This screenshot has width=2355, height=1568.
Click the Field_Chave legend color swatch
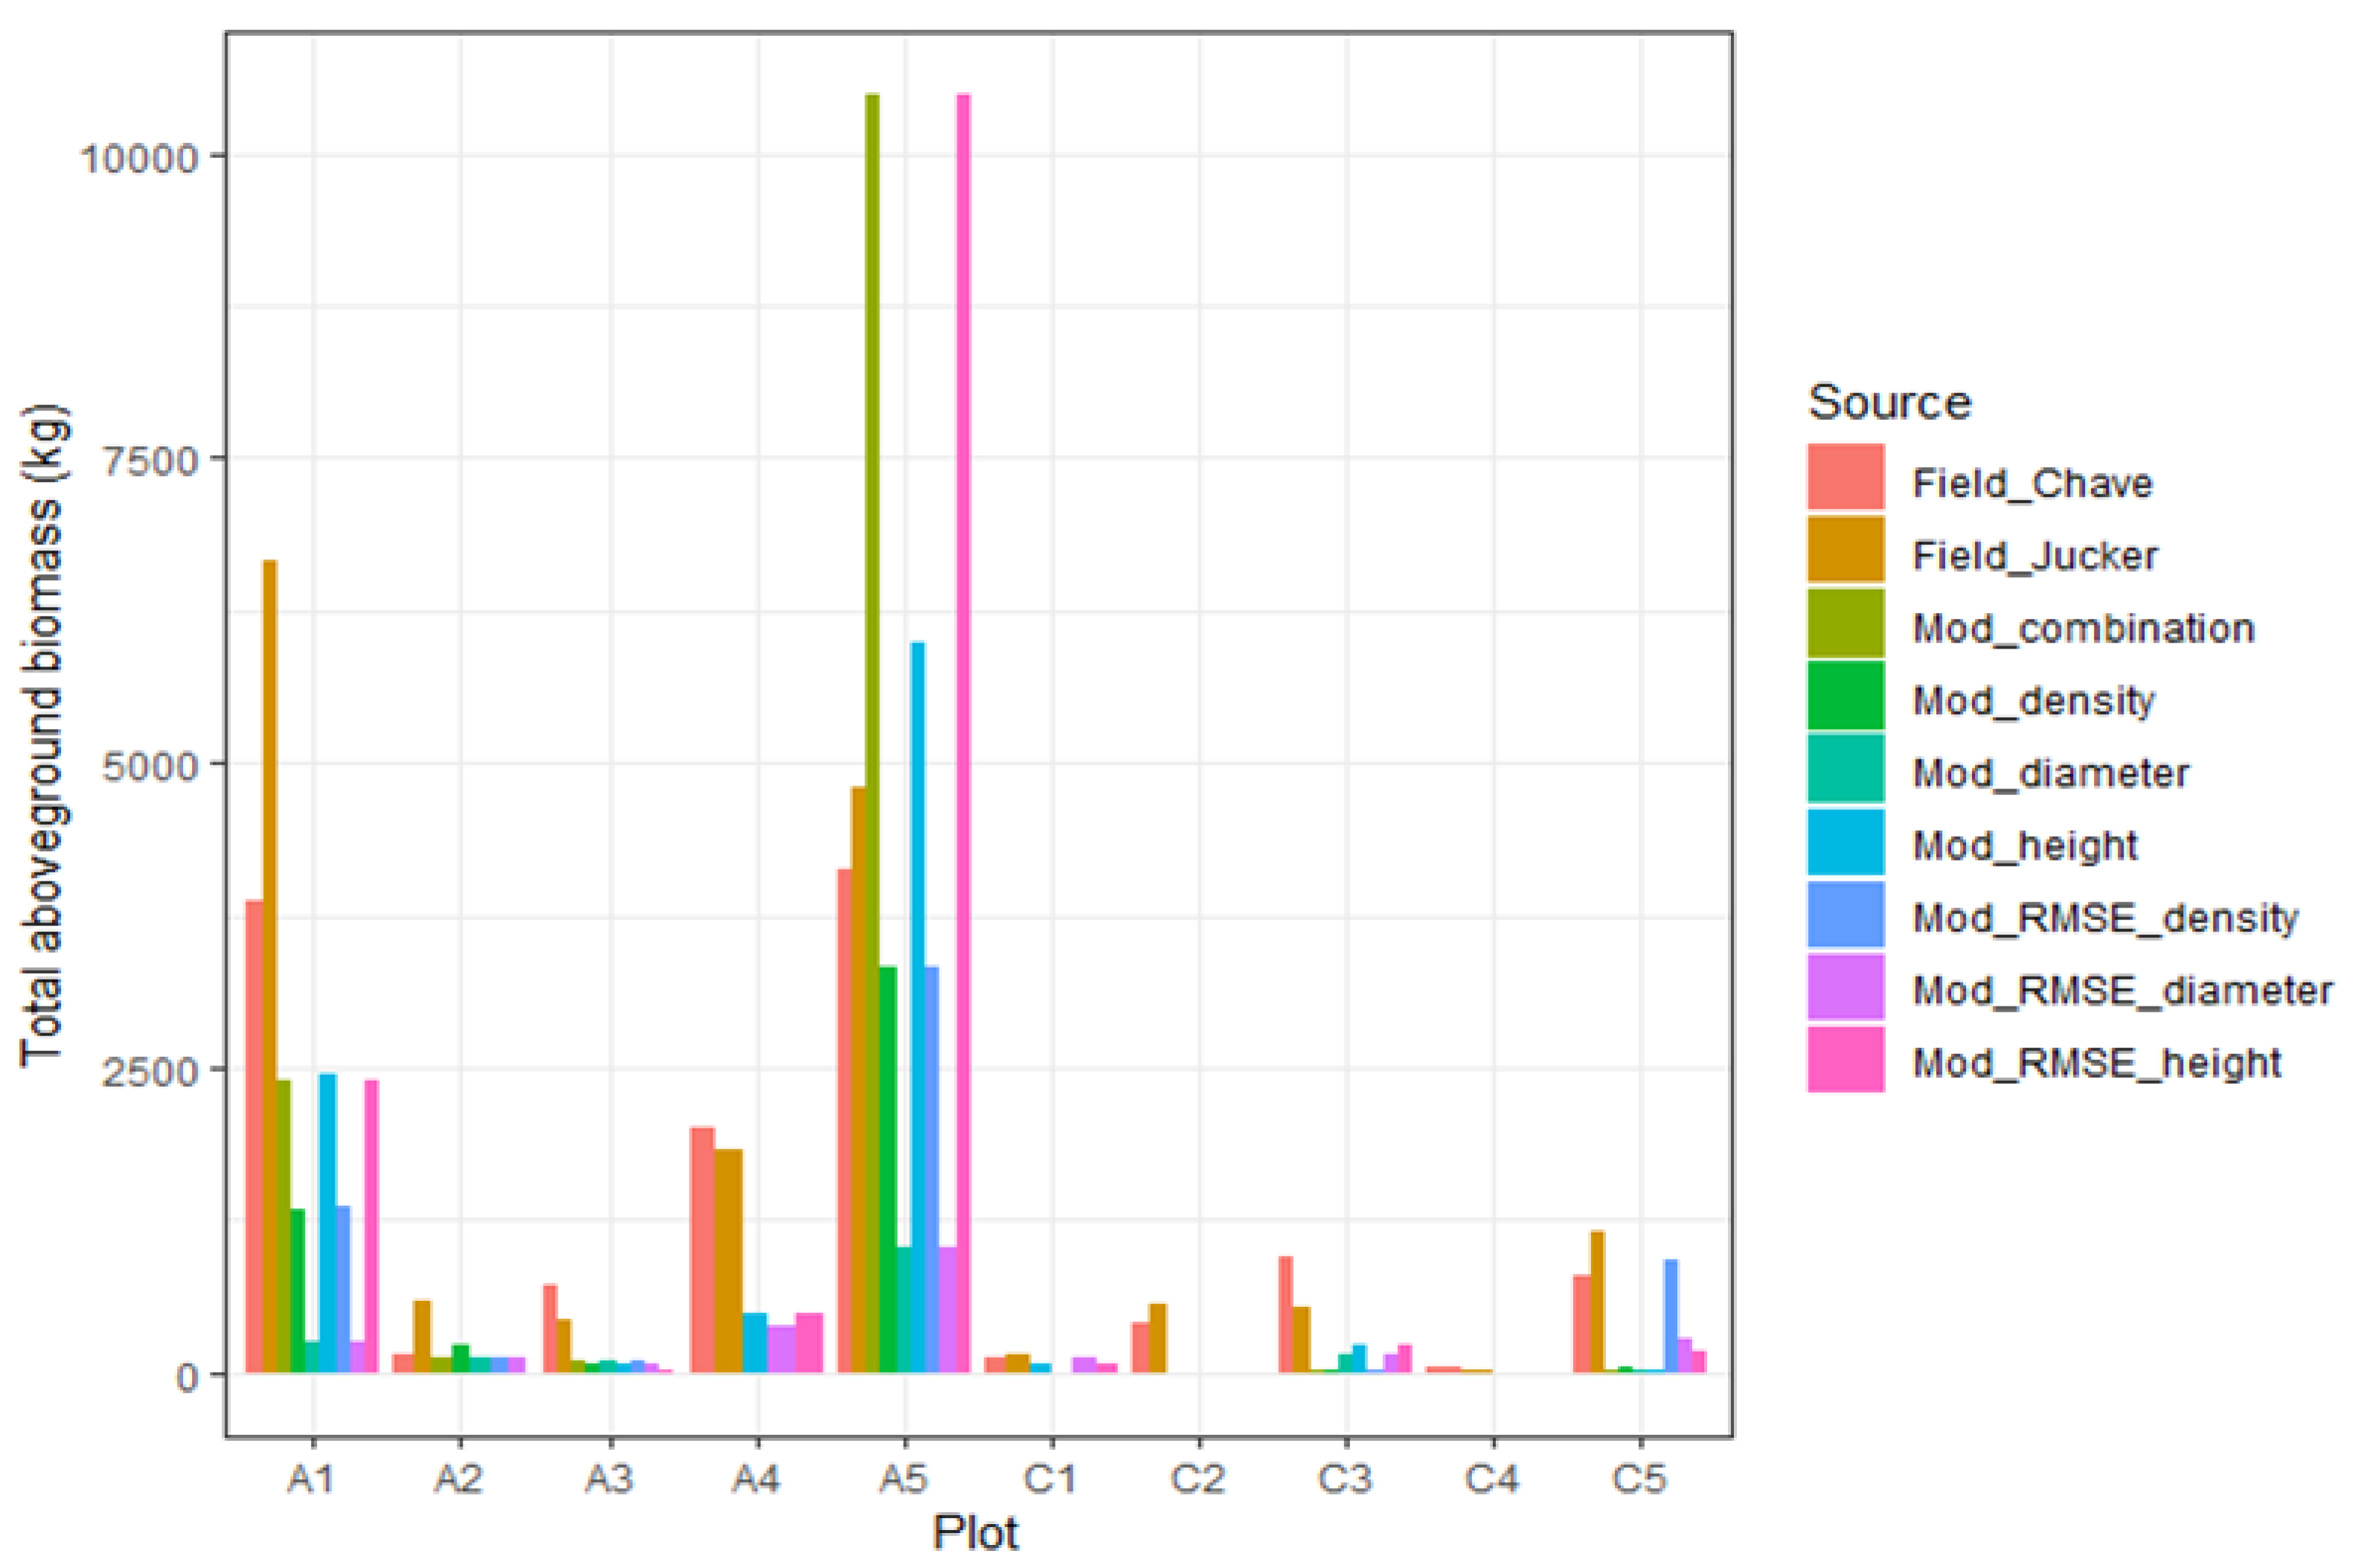point(1845,477)
